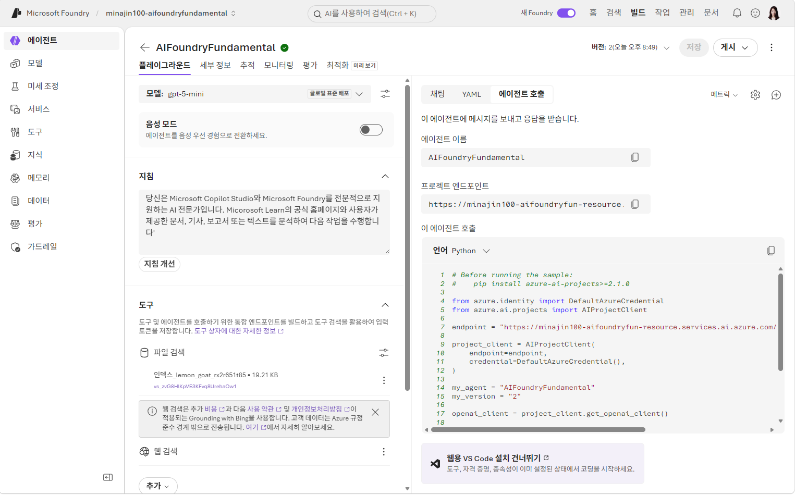Dismiss the Grounding with Bing notice

(375, 412)
